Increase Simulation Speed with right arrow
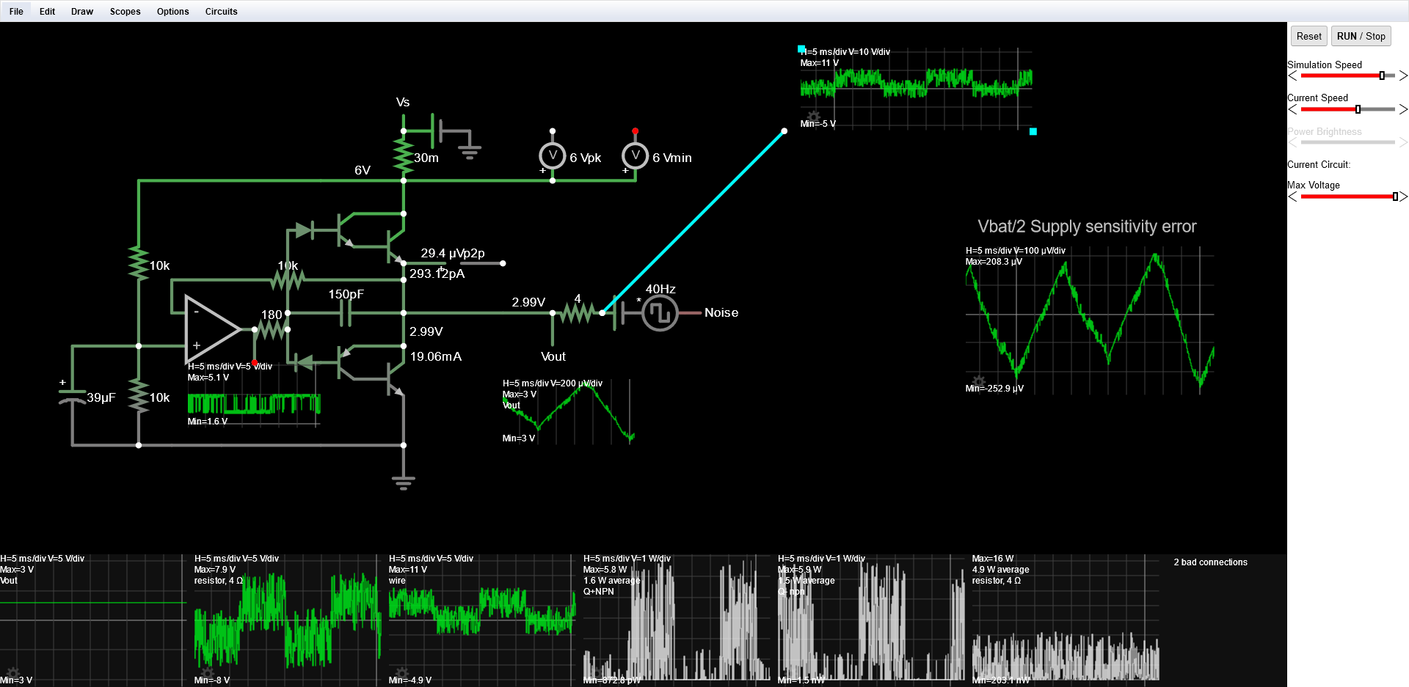The height and width of the screenshot is (687, 1409). click(1403, 76)
